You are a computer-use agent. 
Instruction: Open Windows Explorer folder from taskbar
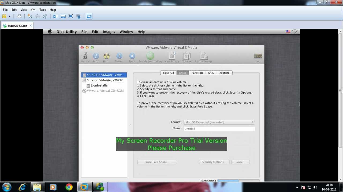[x=37, y=187]
